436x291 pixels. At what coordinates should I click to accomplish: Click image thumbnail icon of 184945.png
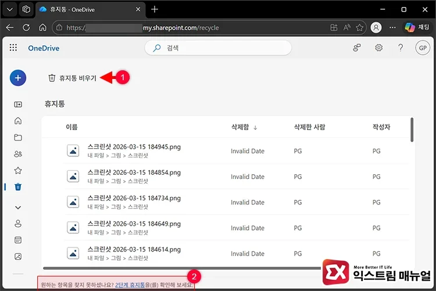73,150
